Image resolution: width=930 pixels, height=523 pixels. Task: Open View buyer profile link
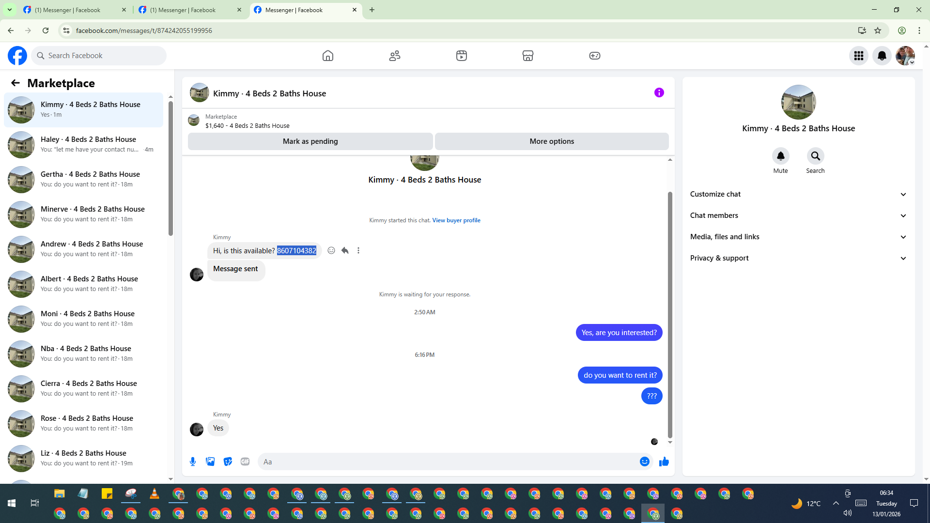tap(456, 220)
